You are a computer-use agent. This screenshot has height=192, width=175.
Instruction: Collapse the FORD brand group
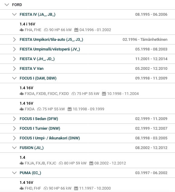[x=7, y=5]
